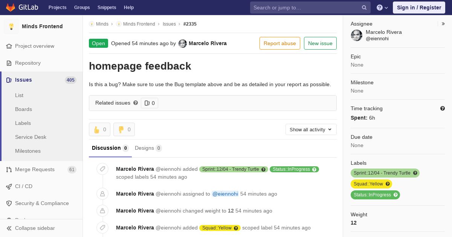Viewport: 452px width, 237px height.
Task: Open the Help top menu item
Action: [129, 8]
